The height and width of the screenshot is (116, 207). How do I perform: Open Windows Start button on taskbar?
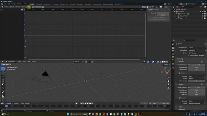click(68, 114)
